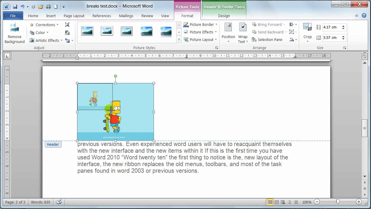Click the Rotate objects icon
The width and height of the screenshot is (371, 209).
click(x=293, y=39)
